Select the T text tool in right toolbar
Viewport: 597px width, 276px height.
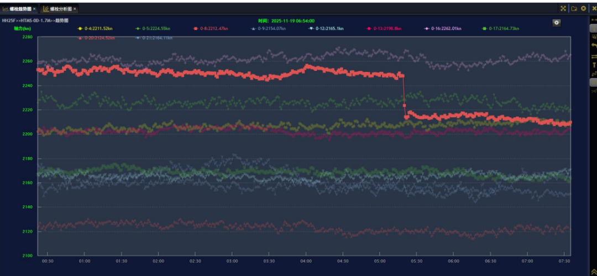pos(594,65)
